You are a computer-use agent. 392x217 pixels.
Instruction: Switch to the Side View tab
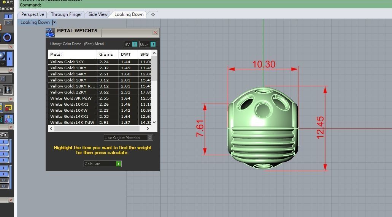[x=98, y=14]
